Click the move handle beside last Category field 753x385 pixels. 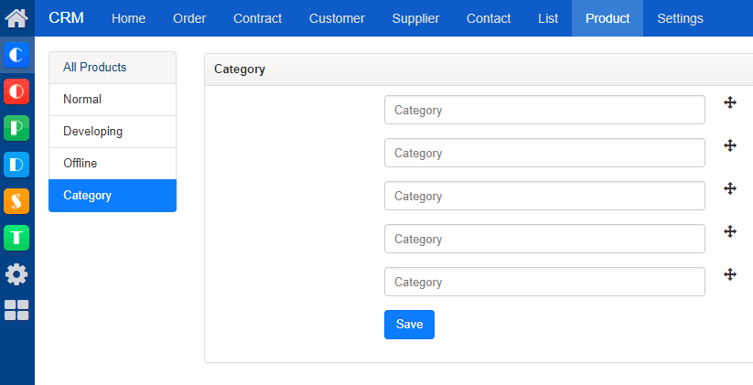tap(730, 274)
